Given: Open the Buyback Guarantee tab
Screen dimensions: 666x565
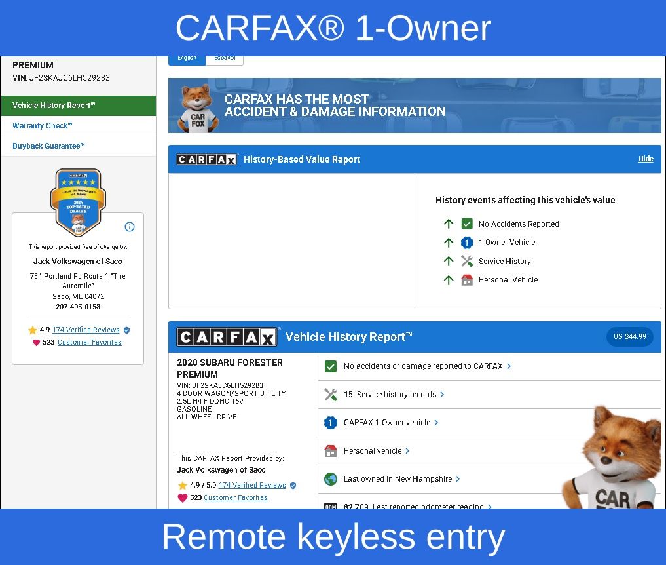Looking at the screenshot, I should coord(48,146).
